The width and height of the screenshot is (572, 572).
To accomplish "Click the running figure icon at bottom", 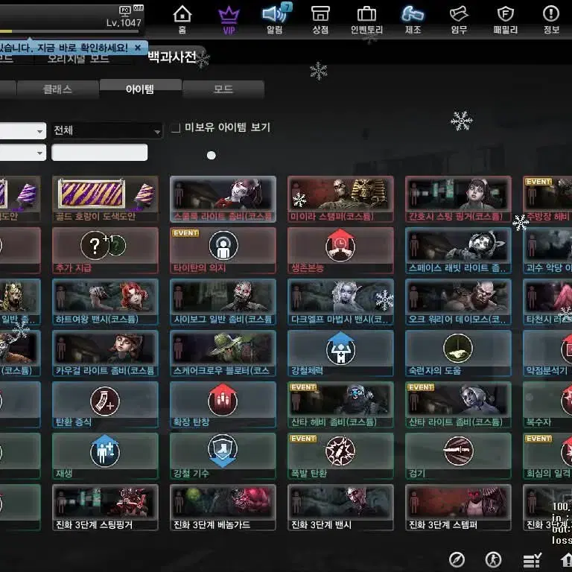I will tap(493, 559).
